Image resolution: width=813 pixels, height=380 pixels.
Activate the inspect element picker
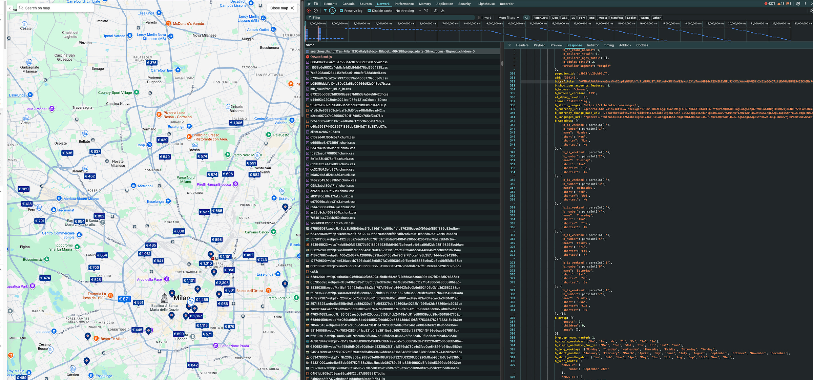tap(309, 4)
